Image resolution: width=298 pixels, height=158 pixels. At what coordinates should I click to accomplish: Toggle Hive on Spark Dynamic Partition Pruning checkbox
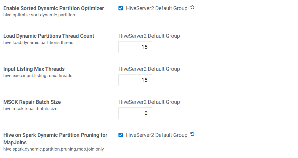tap(121, 135)
